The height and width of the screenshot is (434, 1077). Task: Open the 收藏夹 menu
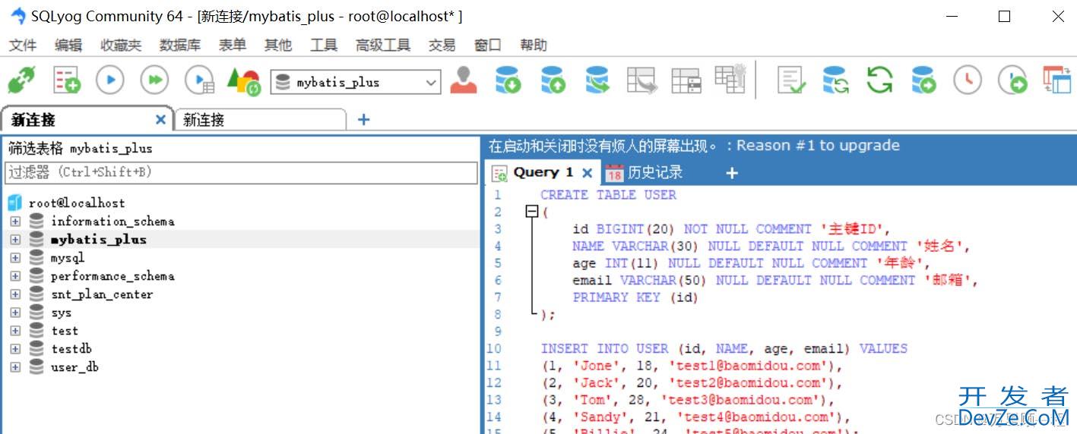121,46
